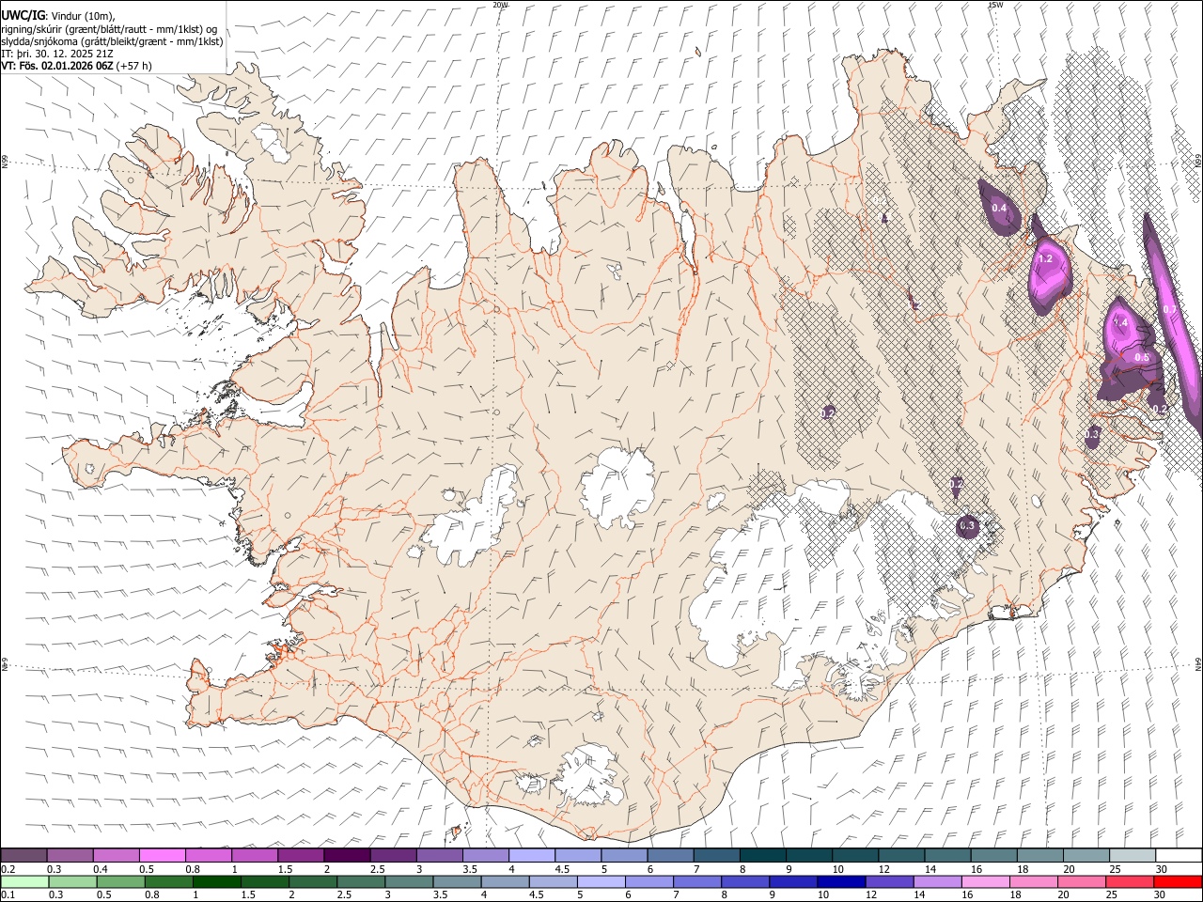
Task: Click the 30 value in the snow legend
Action: point(1162,869)
